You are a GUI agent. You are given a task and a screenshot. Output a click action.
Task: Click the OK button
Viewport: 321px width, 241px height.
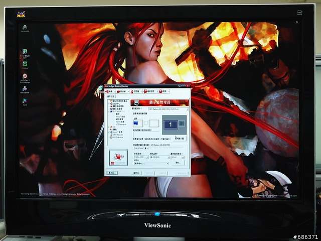[x=136, y=173]
